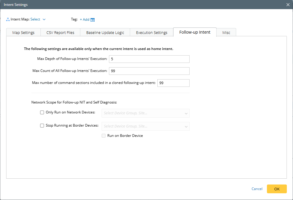293x200 pixels.
Task: Select the Execution Settings tab
Action: pos(151,32)
